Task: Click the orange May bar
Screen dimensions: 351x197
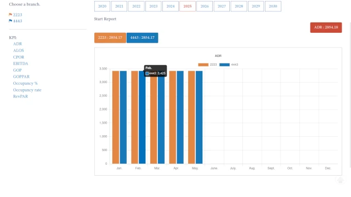Action: pos(191,117)
